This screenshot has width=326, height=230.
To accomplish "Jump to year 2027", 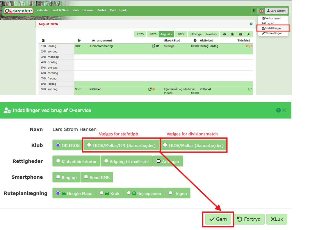I will click(x=181, y=34).
